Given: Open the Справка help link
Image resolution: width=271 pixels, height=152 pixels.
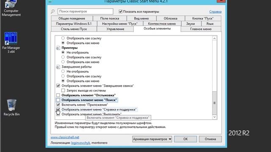Looking at the screenshot, I should (216, 11).
